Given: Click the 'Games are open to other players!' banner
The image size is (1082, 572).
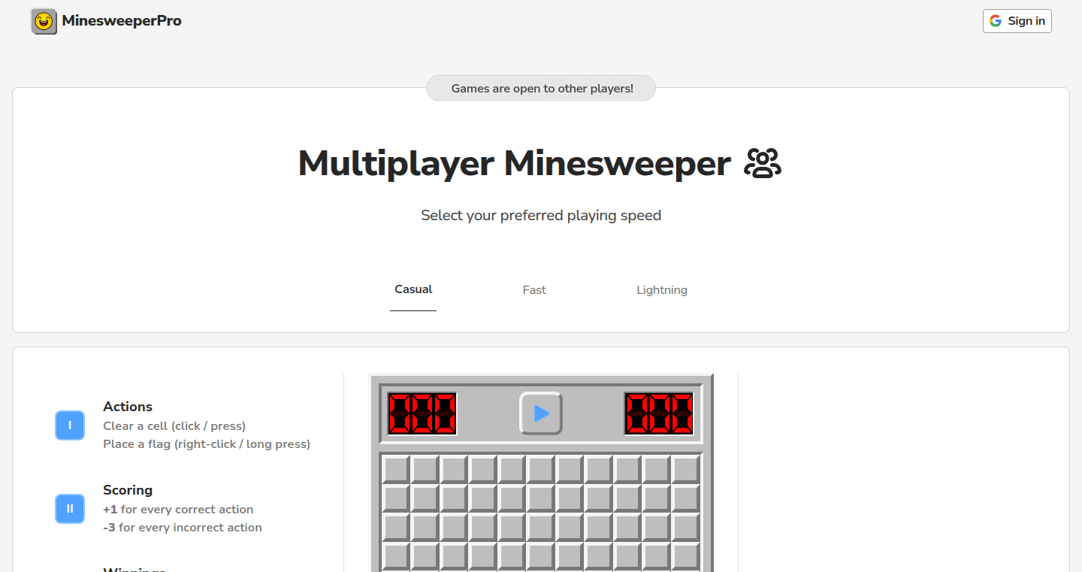Looking at the screenshot, I should [x=541, y=88].
